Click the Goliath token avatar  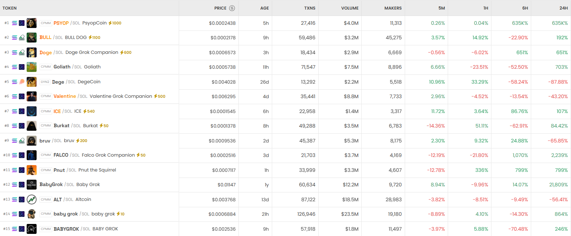tap(32, 67)
